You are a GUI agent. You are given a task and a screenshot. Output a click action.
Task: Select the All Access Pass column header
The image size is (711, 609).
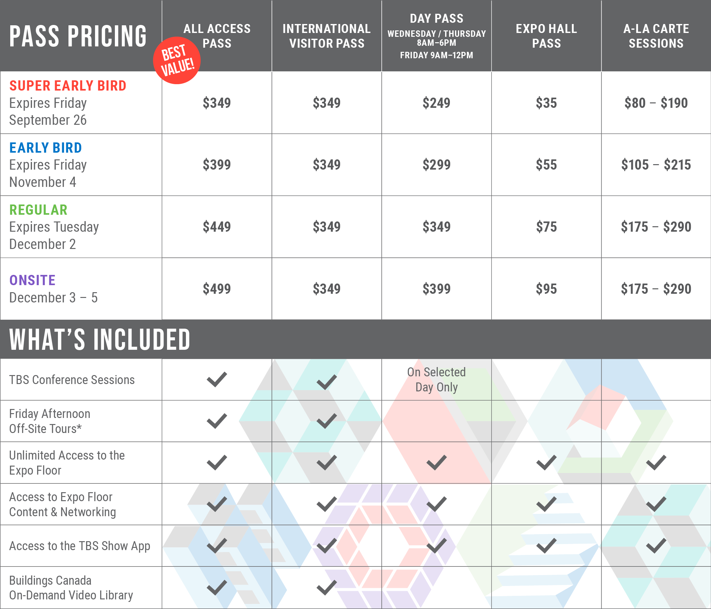pos(217,36)
